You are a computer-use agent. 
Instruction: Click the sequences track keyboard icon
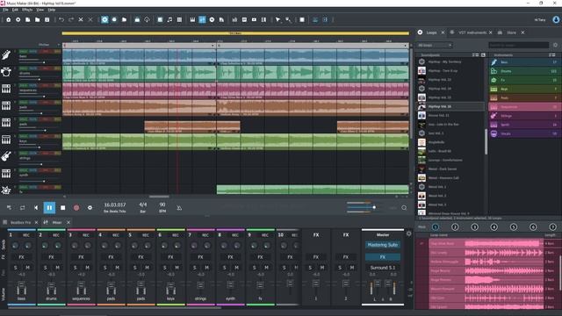click(x=6, y=89)
